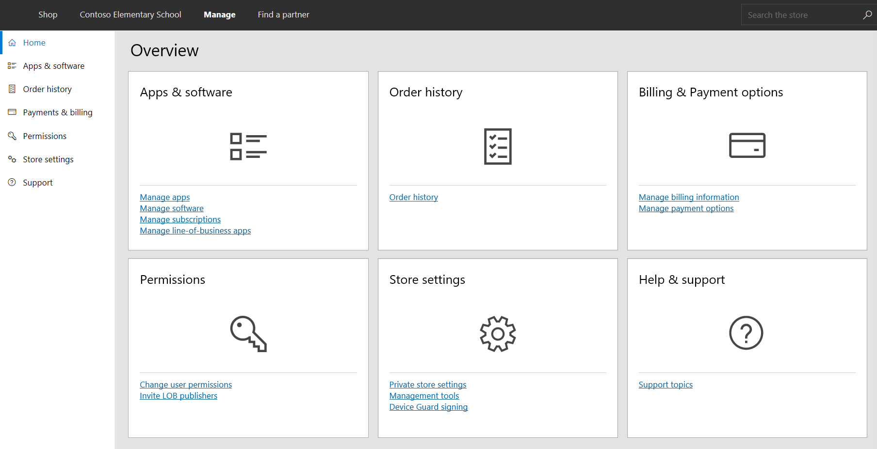The width and height of the screenshot is (877, 449).
Task: Click the large gear icon in Store settings card
Action: tap(498, 334)
